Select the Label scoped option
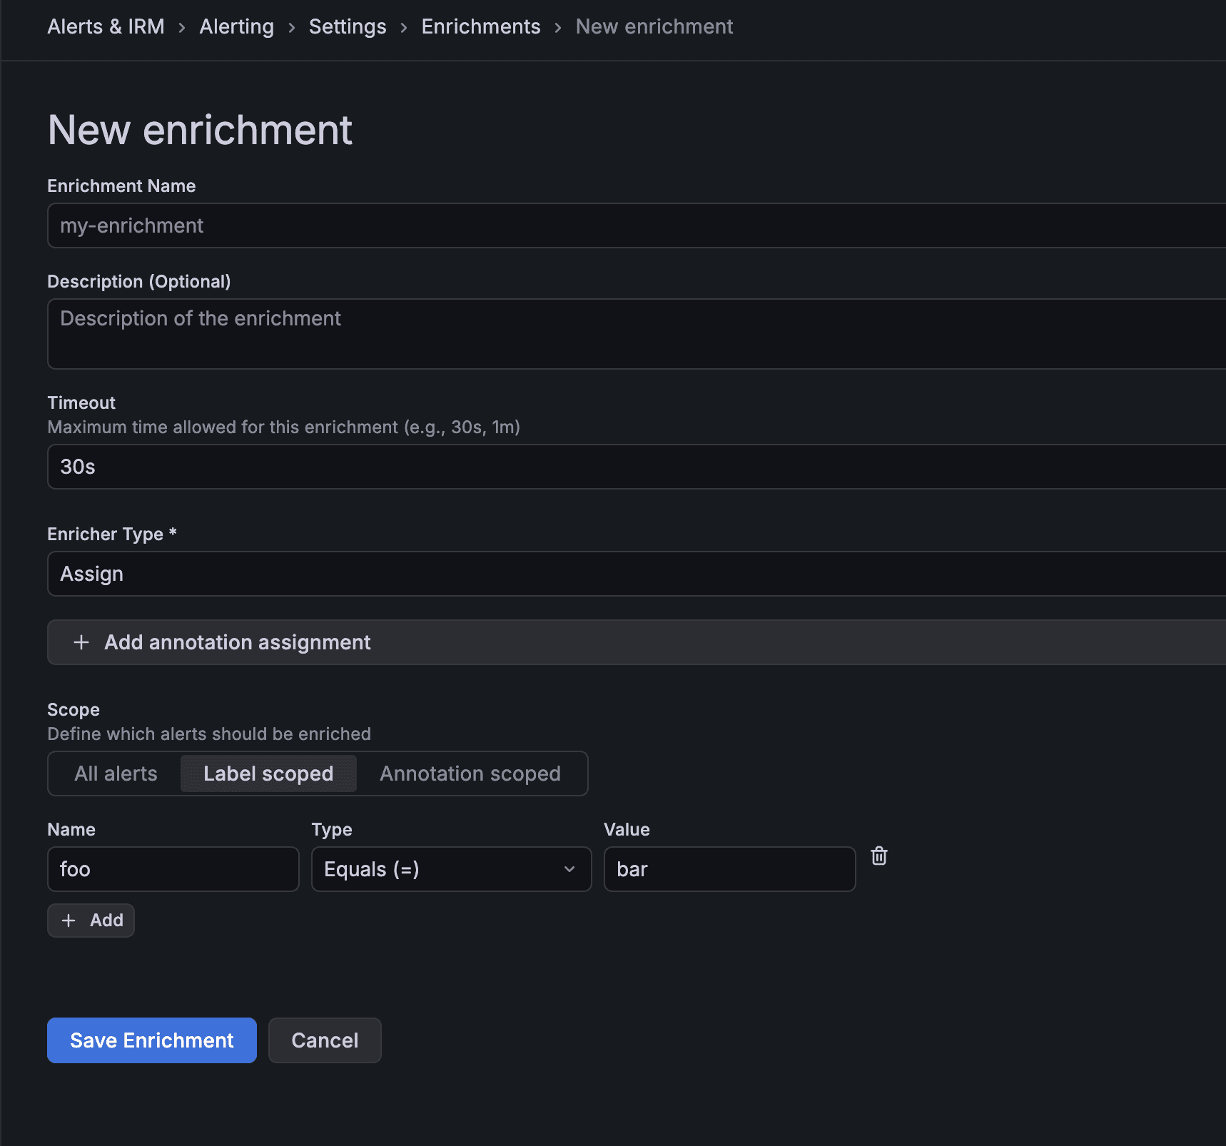The height and width of the screenshot is (1146, 1226). tap(268, 774)
